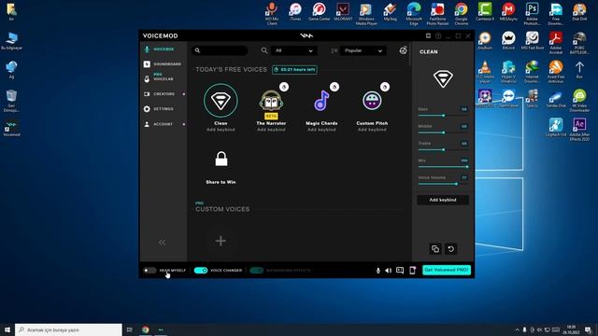Click the VALORANT desktop shortcut
598x336 pixels.
343,11
